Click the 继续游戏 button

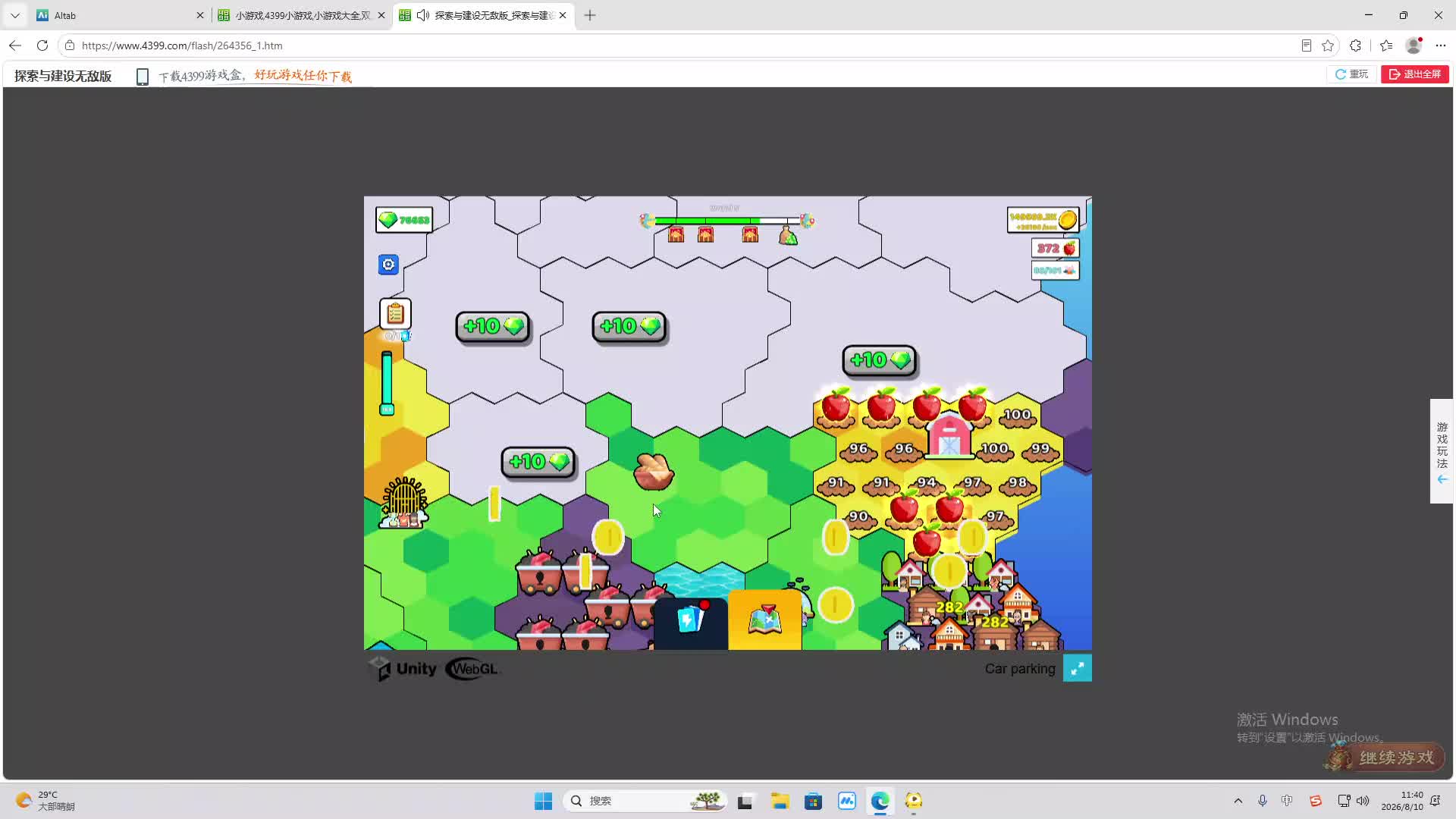tap(1386, 758)
